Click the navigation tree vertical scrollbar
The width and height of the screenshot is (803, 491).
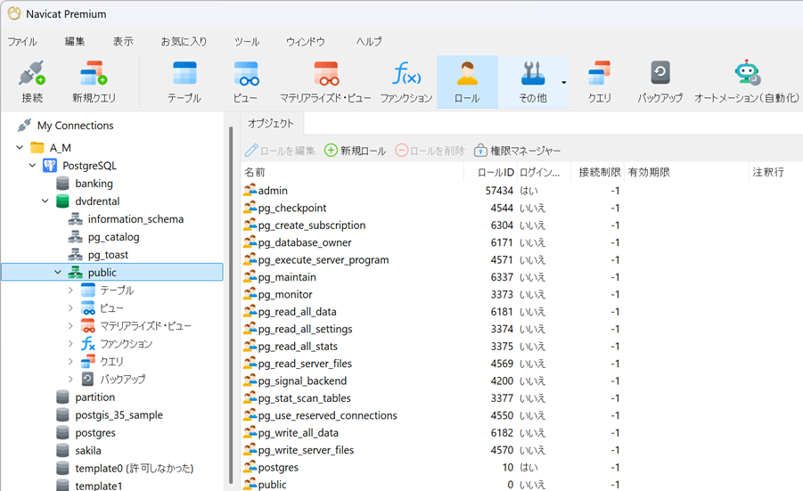point(231,305)
